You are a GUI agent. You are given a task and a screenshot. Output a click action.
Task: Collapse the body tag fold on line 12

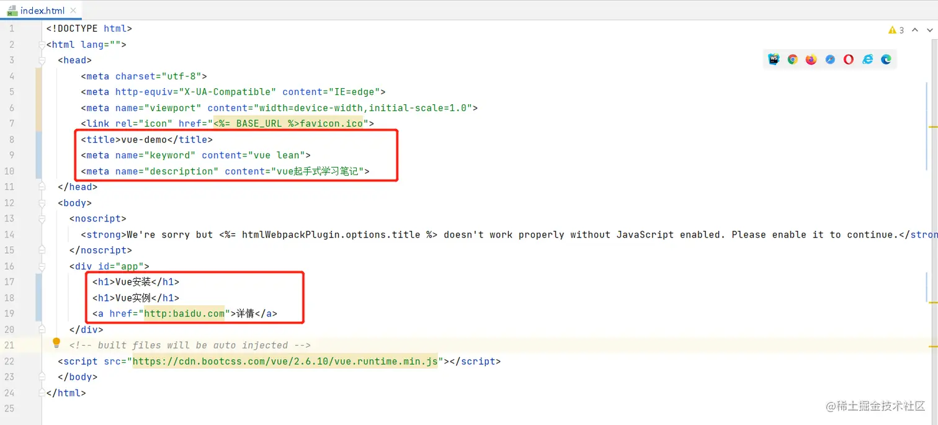(x=42, y=203)
